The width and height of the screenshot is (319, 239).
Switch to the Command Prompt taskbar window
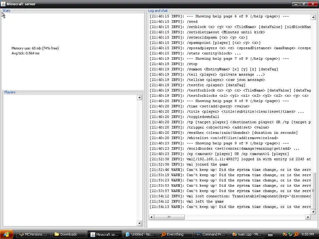click(x=211, y=234)
